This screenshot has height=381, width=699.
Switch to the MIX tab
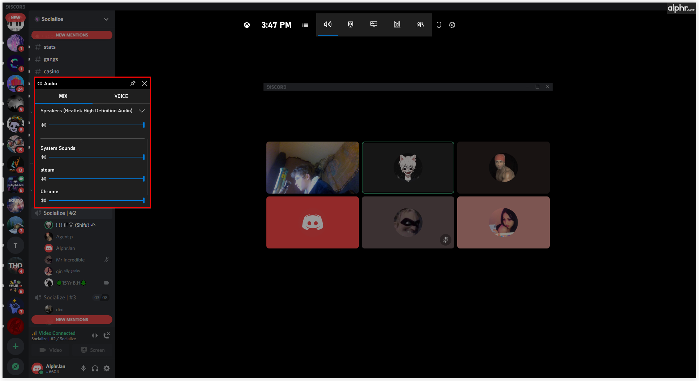point(63,96)
